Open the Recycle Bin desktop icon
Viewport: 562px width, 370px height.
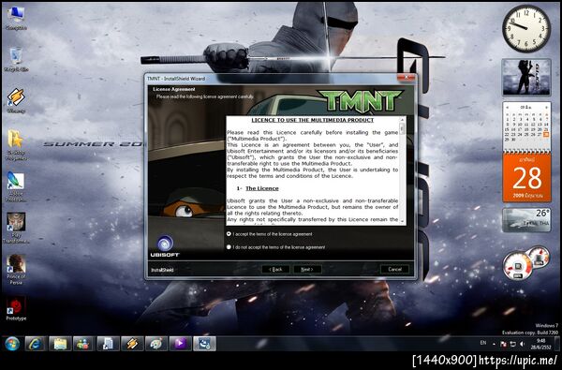pyautogui.click(x=16, y=59)
